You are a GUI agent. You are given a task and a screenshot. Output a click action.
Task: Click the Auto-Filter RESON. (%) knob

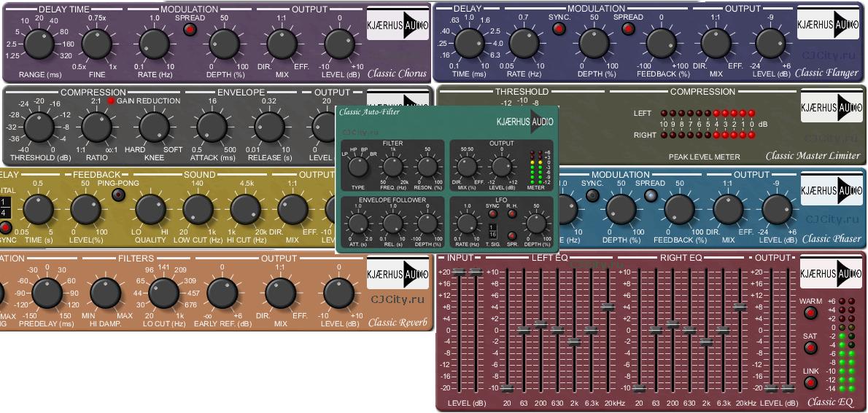pos(427,166)
